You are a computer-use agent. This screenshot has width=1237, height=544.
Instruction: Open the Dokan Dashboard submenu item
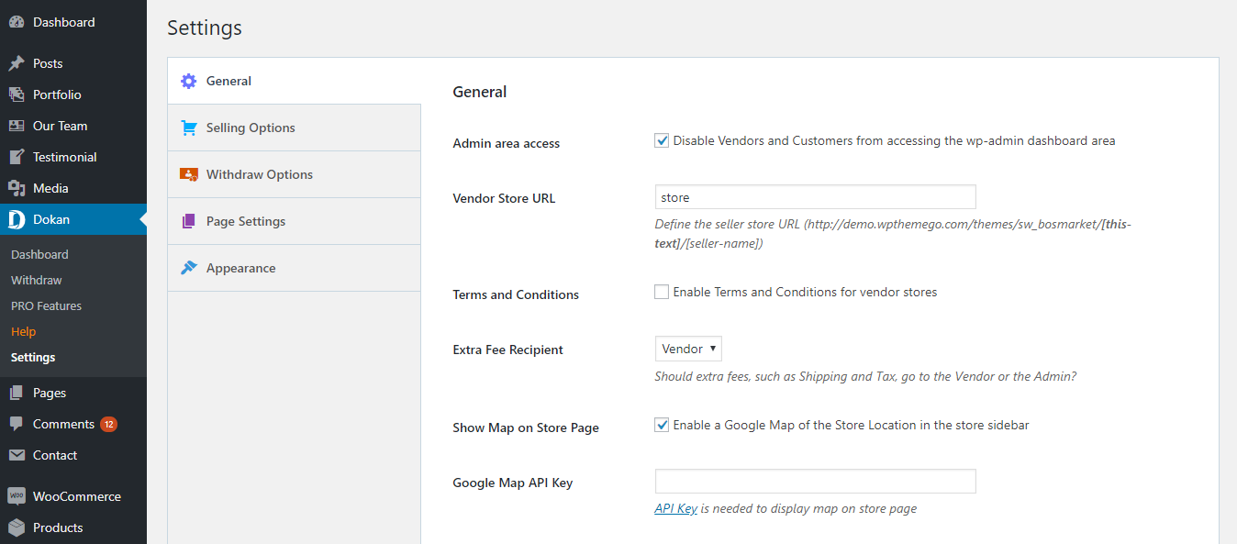coord(39,254)
